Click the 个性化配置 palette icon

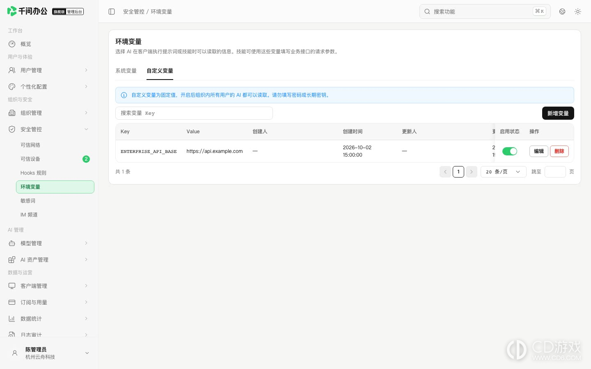tap(12, 87)
